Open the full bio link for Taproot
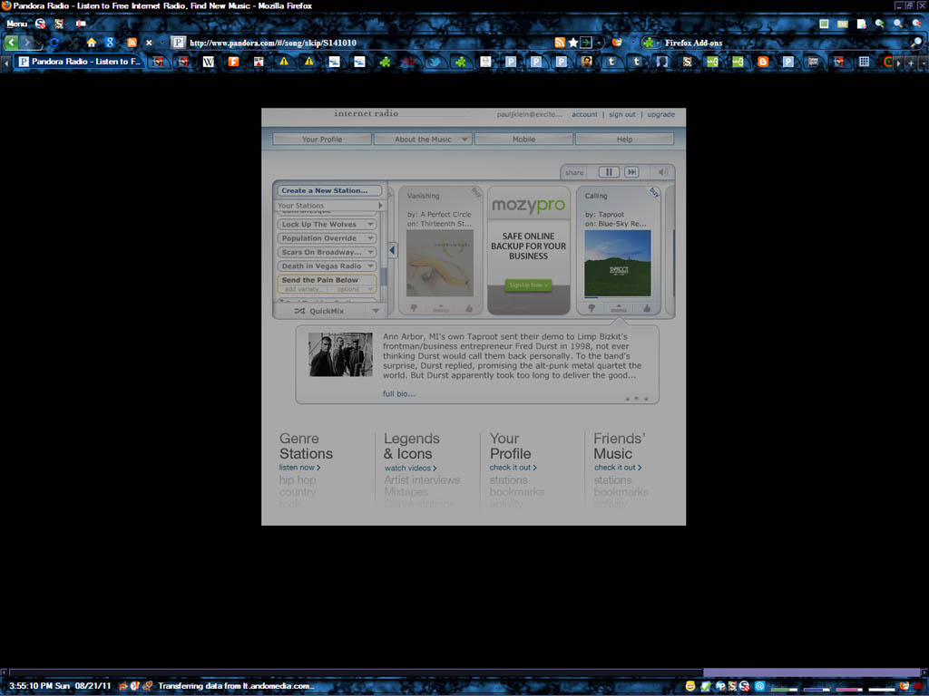The image size is (929, 696). (x=399, y=393)
